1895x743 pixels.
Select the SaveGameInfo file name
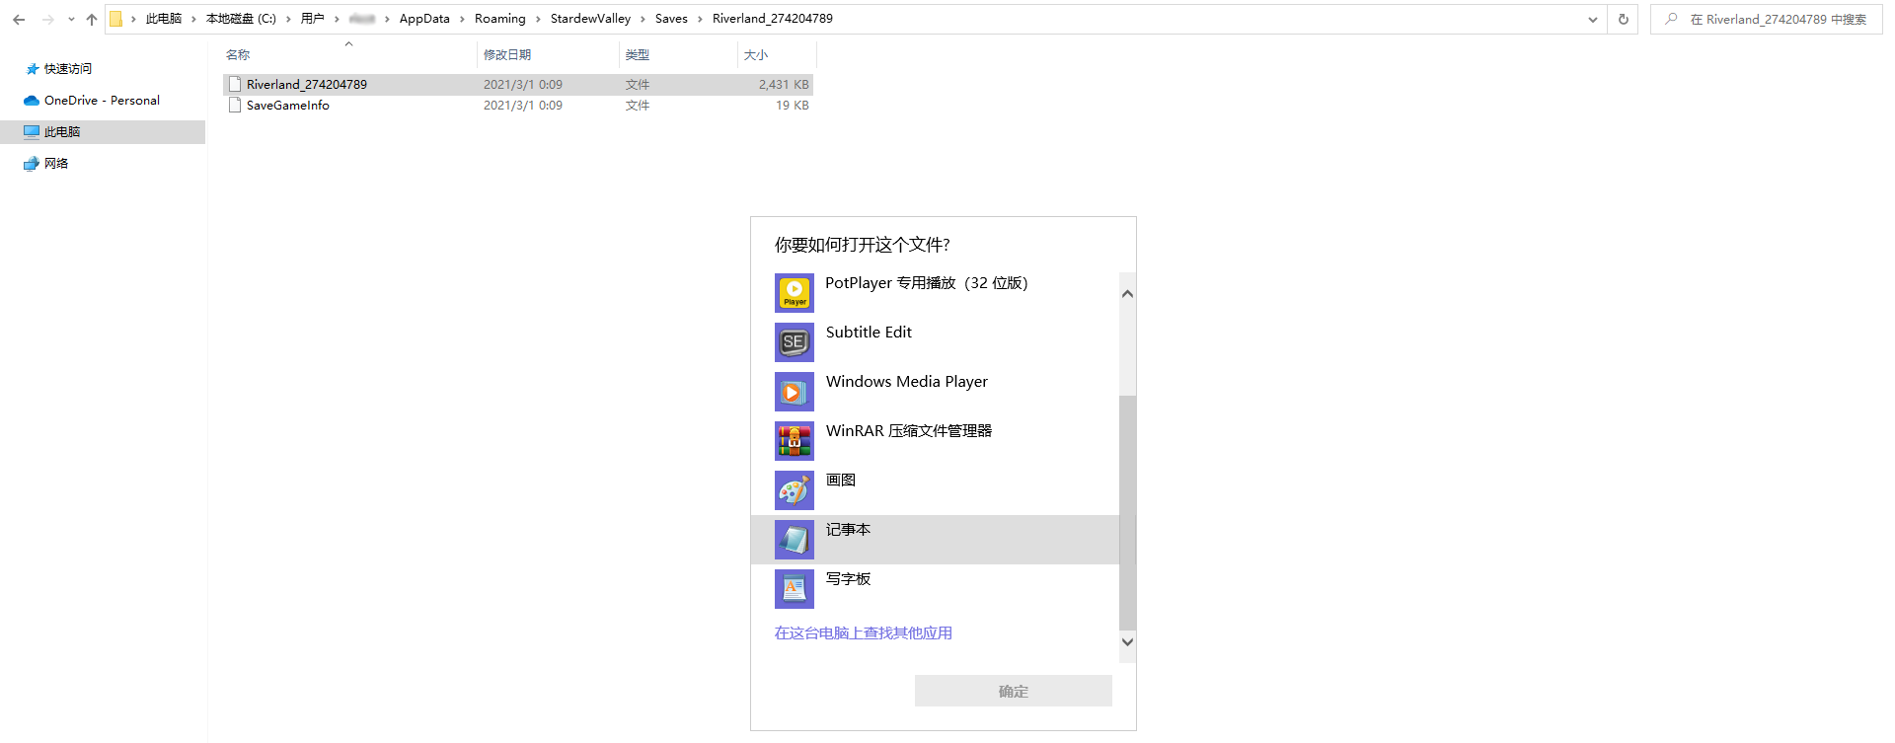288,106
